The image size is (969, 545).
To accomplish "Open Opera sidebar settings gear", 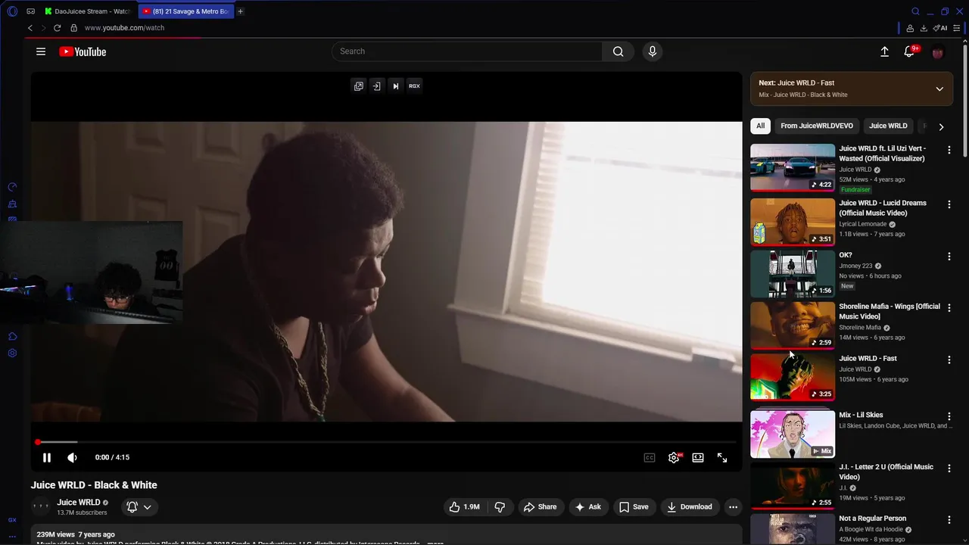I will [12, 353].
